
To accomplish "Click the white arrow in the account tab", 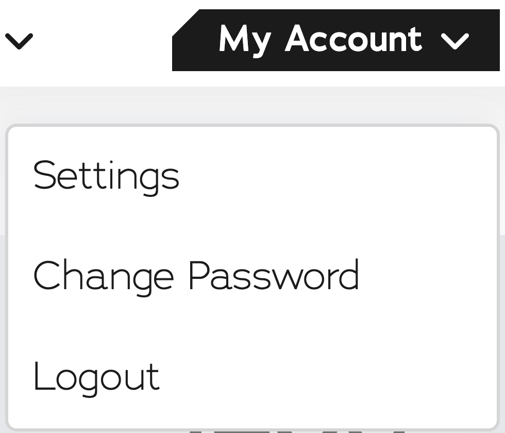I will 455,41.
